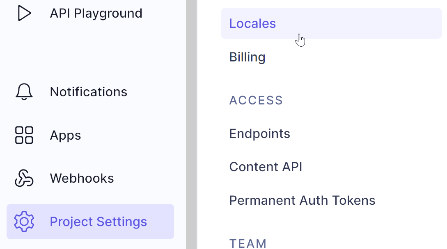The image size is (447, 249).
Task: Open the Locales settings page
Action: tap(252, 23)
